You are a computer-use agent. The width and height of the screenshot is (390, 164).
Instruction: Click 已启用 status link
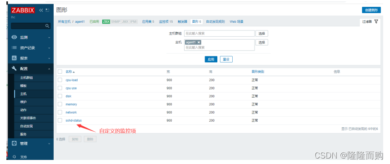coord(94,22)
